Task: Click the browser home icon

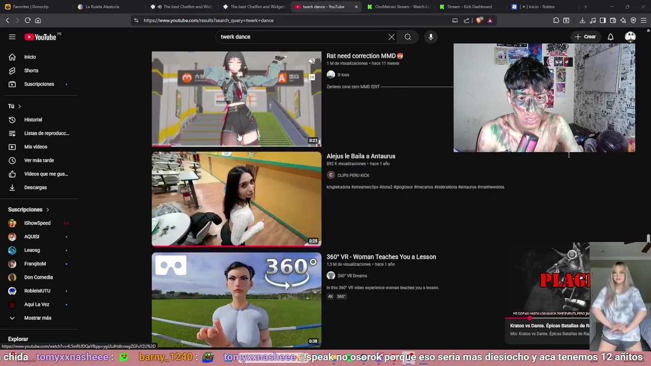Action: [38, 20]
